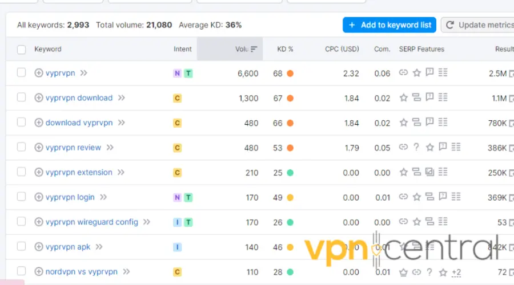
Task: Expand vyprvpn apk double chevron
Action: tap(99, 247)
